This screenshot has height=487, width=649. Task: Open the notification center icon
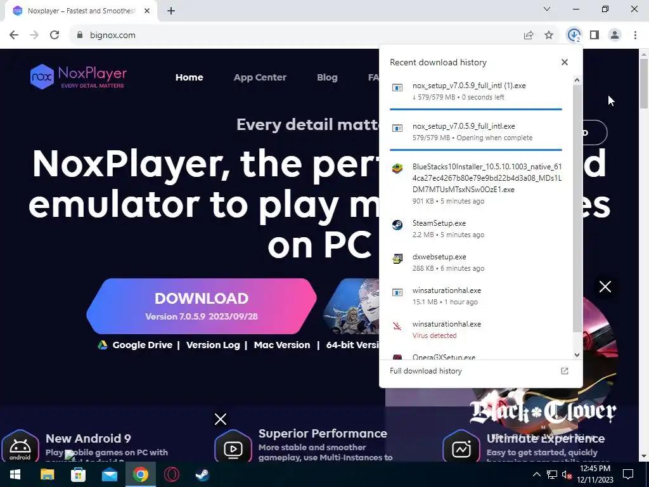[x=628, y=474]
